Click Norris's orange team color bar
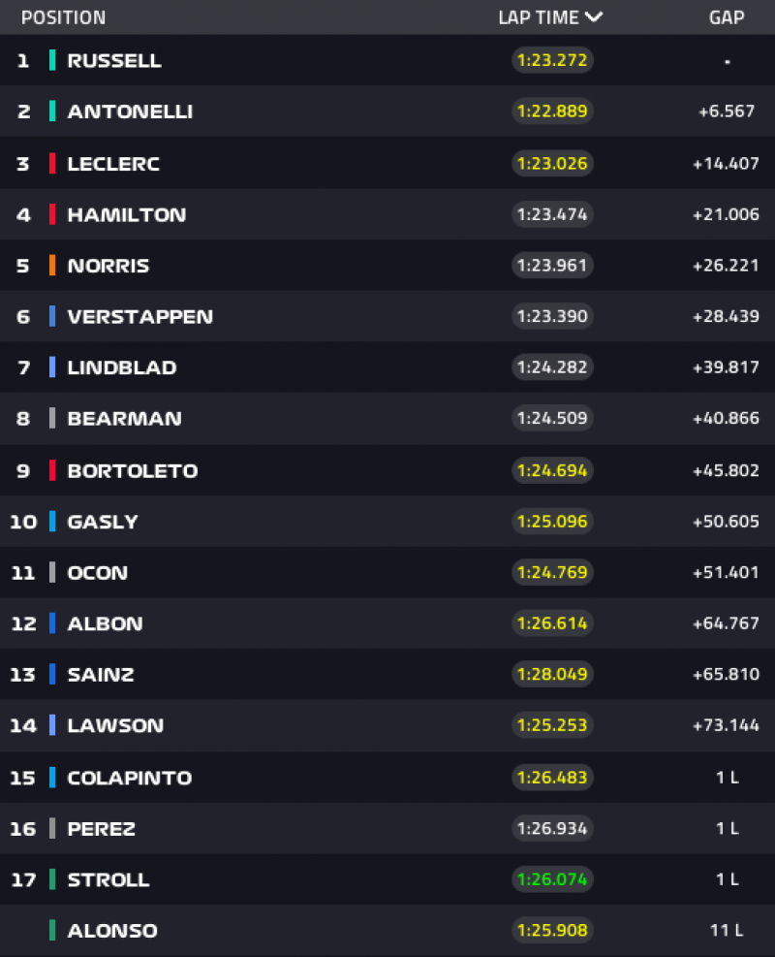775x957 pixels. [52, 266]
